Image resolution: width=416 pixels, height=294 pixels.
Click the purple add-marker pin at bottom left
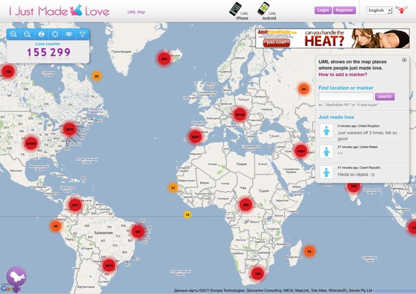point(16,278)
